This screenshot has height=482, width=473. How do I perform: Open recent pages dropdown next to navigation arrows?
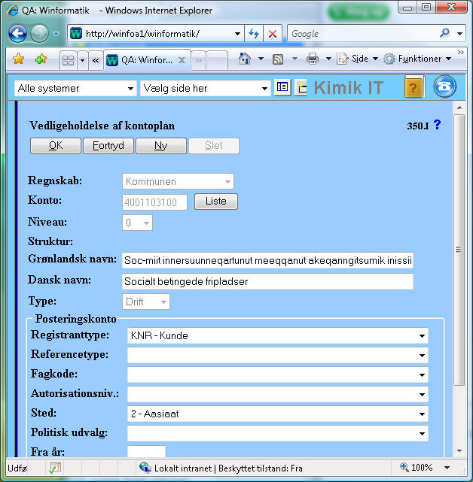pos(56,34)
